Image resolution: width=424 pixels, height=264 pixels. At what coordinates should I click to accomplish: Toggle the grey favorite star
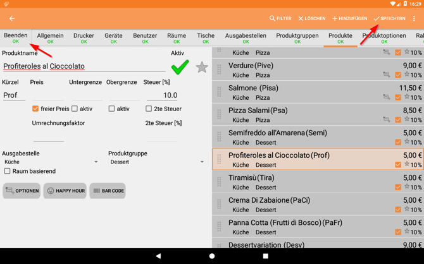click(201, 67)
